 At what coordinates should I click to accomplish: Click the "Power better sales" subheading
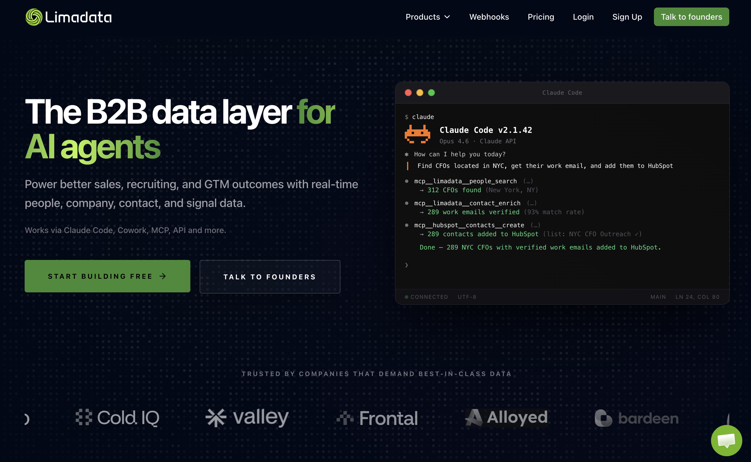click(x=192, y=193)
